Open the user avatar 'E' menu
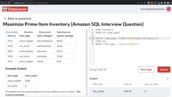This screenshot has height=97, width=172. tap(169, 9)
